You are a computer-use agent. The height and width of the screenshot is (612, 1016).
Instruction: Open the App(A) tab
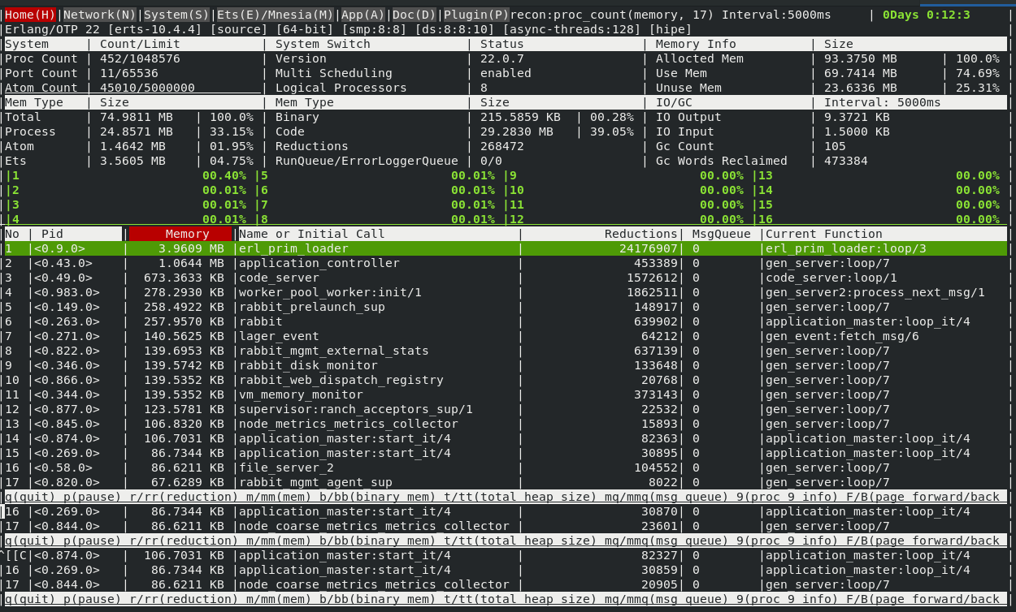pos(362,15)
